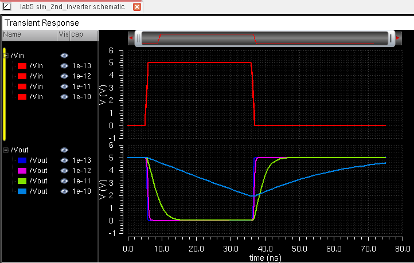Click the right arrow of the zoom scrollbar
This screenshot has height=263, width=414.
tap(397, 38)
